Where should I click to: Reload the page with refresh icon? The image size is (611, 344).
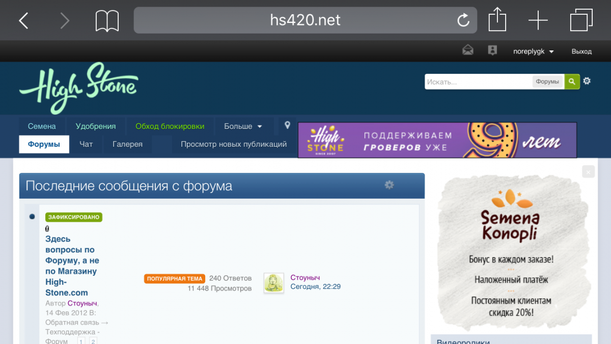pyautogui.click(x=463, y=20)
